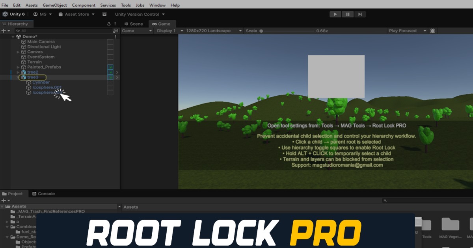Expand the tree2 prefab

pos(18,72)
